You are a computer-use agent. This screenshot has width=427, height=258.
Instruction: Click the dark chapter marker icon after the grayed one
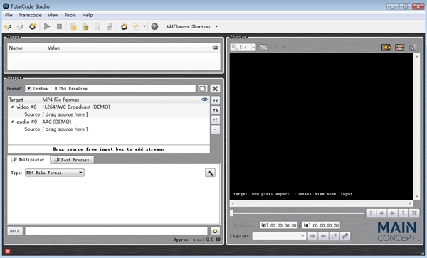click(x=344, y=236)
